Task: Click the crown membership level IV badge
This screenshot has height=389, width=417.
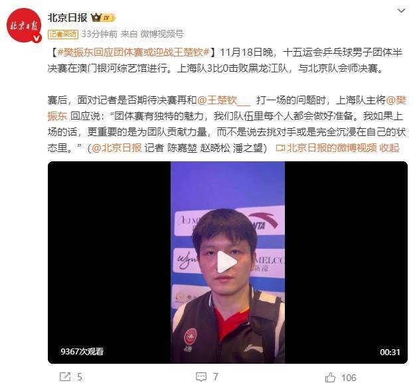Action: pyautogui.click(x=103, y=18)
